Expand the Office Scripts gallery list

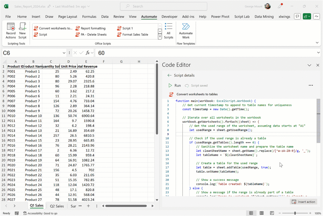(x=160, y=37)
